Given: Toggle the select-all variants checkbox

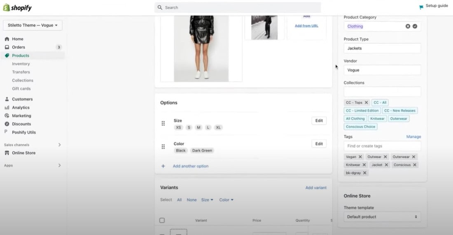Looking at the screenshot, I should (x=162, y=220).
